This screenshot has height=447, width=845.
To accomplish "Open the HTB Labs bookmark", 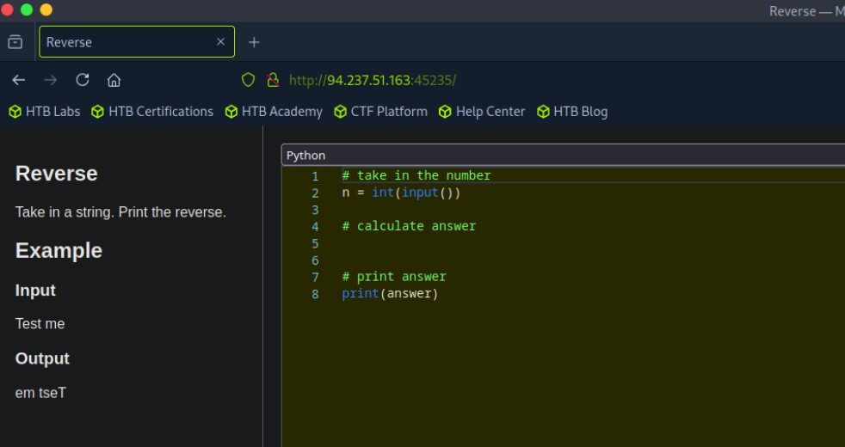I will [x=45, y=112].
